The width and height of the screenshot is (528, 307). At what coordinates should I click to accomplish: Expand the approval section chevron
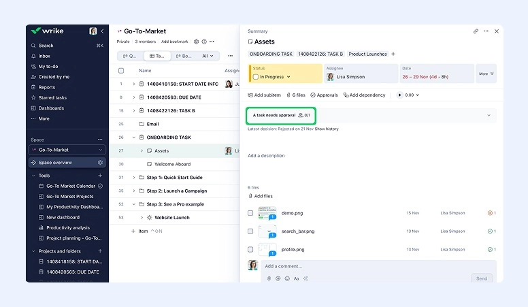[x=489, y=115]
